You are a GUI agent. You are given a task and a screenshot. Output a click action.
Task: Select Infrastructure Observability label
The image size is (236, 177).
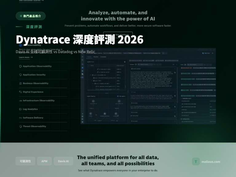point(39,100)
